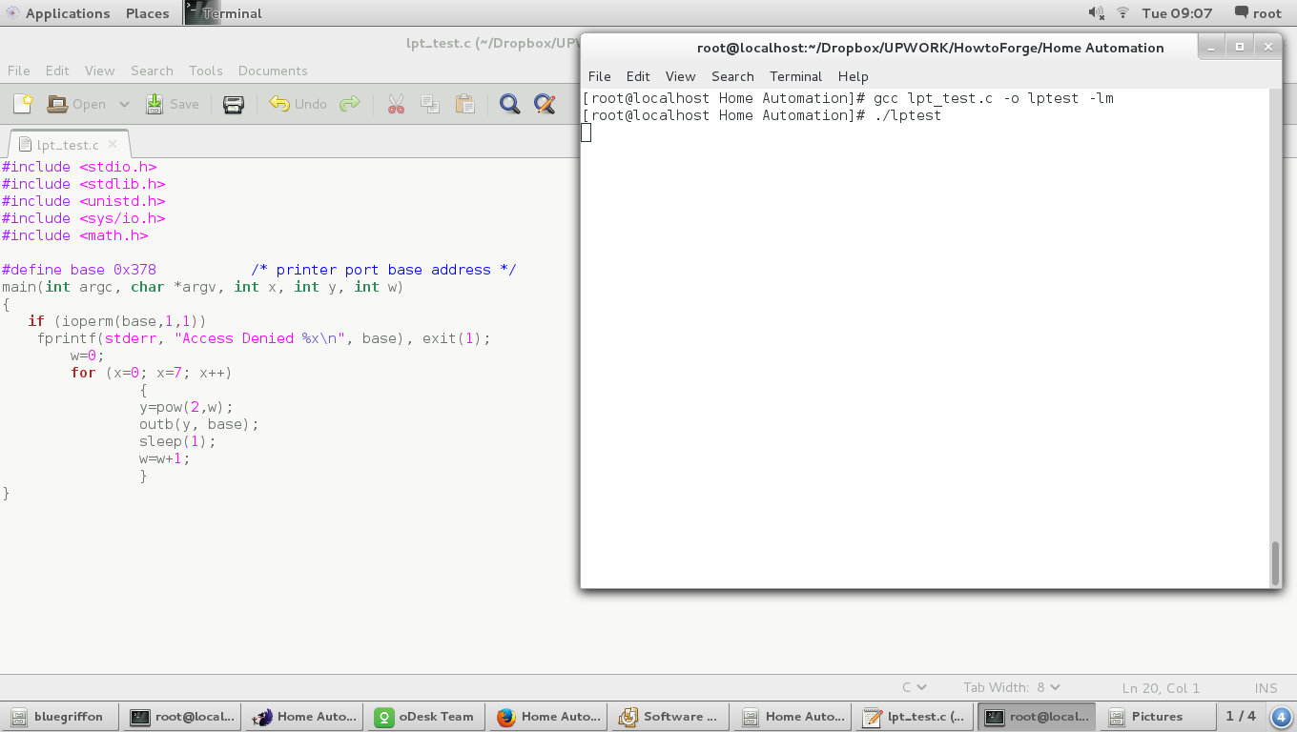
Task: Click the blue notification count 4 icon
Action: tap(1281, 717)
